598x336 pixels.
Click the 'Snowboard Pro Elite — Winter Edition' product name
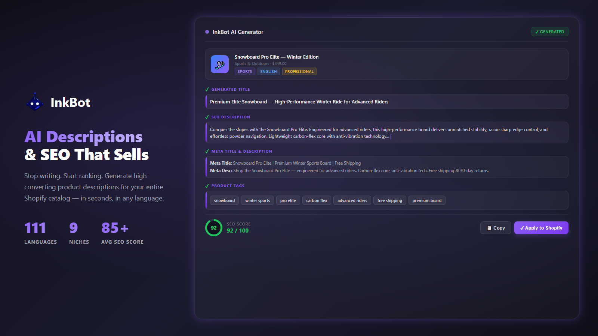pyautogui.click(x=277, y=57)
